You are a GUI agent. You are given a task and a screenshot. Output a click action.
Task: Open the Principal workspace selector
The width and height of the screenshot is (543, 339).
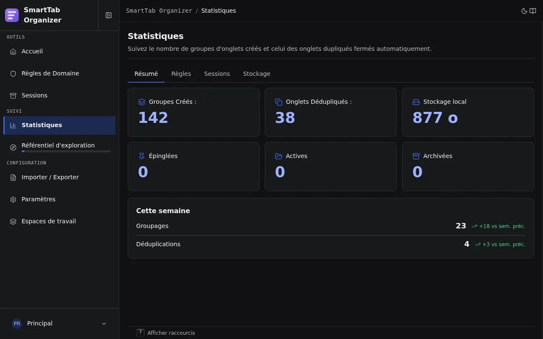coord(59,323)
